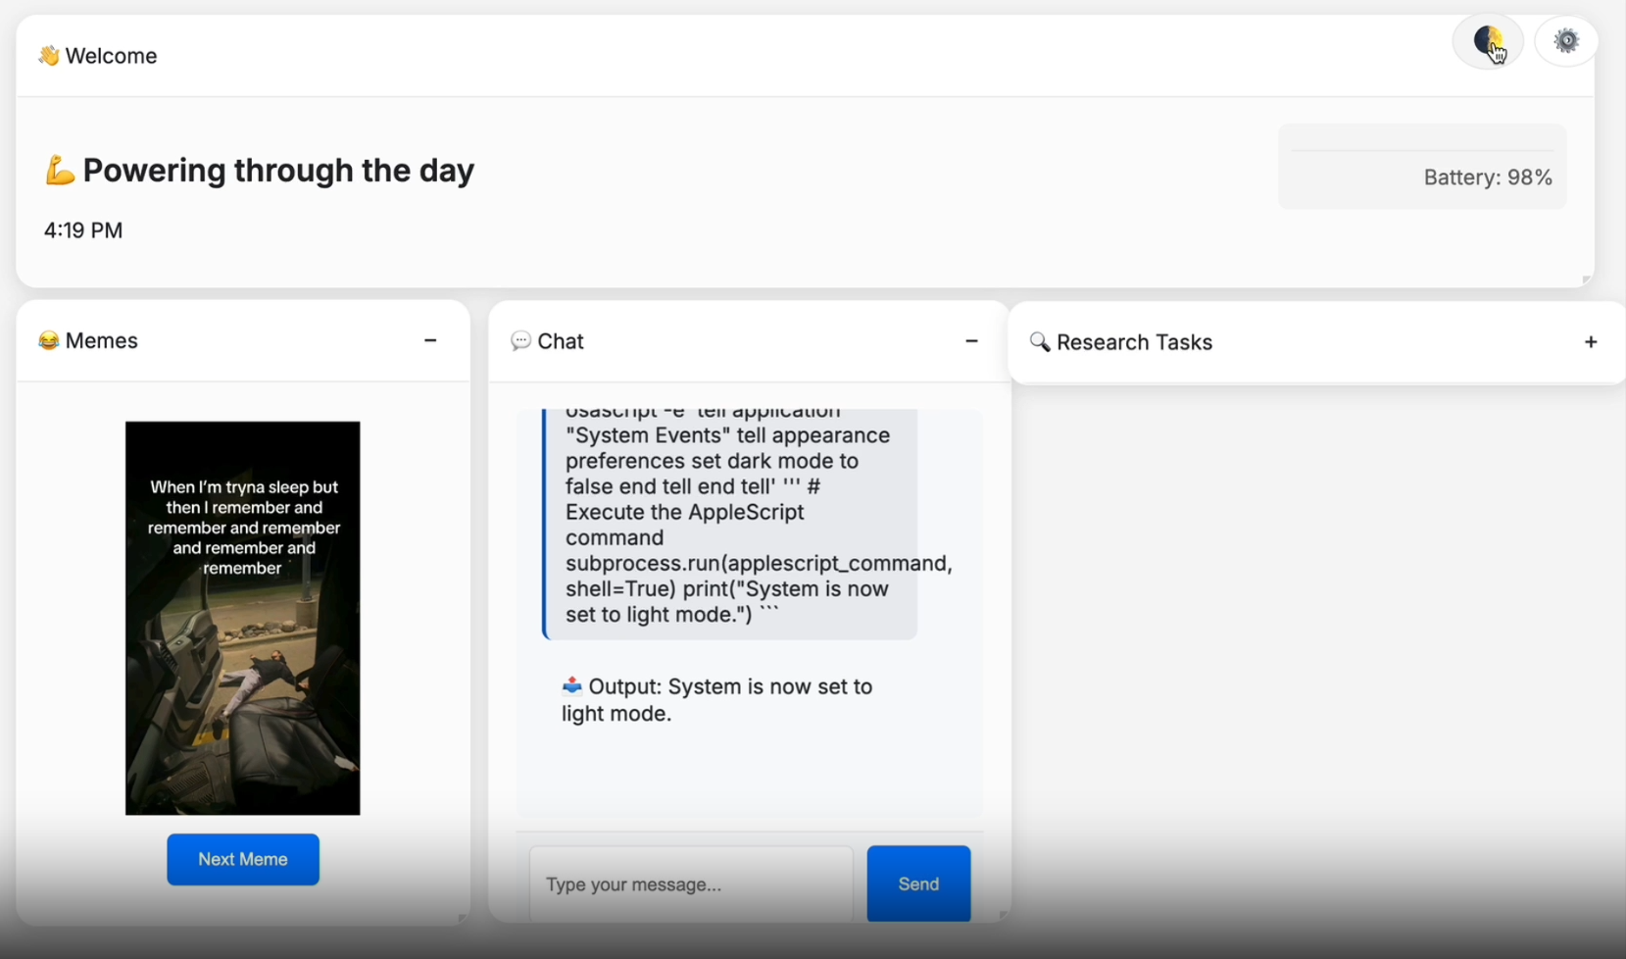Click the AppleScript code message bubble
This screenshot has height=959, width=1626.
tap(730, 524)
